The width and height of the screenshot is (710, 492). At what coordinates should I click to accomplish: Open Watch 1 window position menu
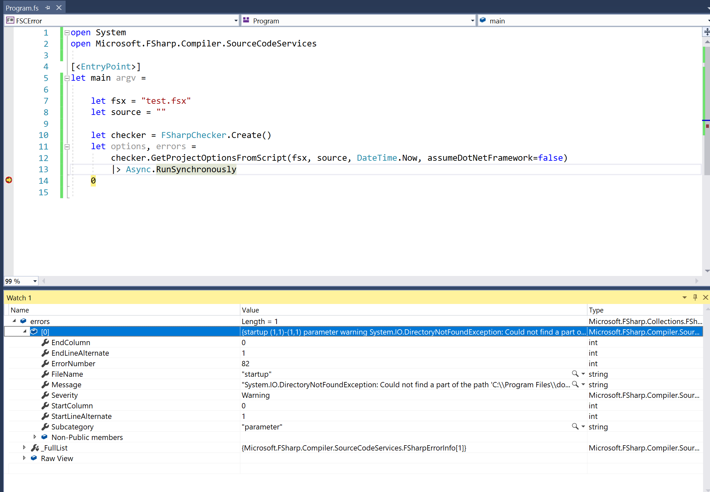pyautogui.click(x=685, y=298)
